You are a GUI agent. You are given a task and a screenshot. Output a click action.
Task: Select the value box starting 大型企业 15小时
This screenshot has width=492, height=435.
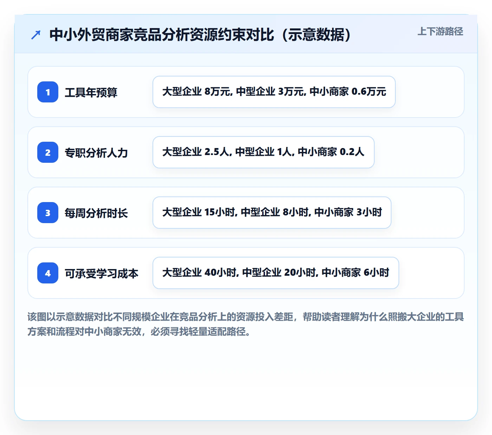pyautogui.click(x=272, y=213)
